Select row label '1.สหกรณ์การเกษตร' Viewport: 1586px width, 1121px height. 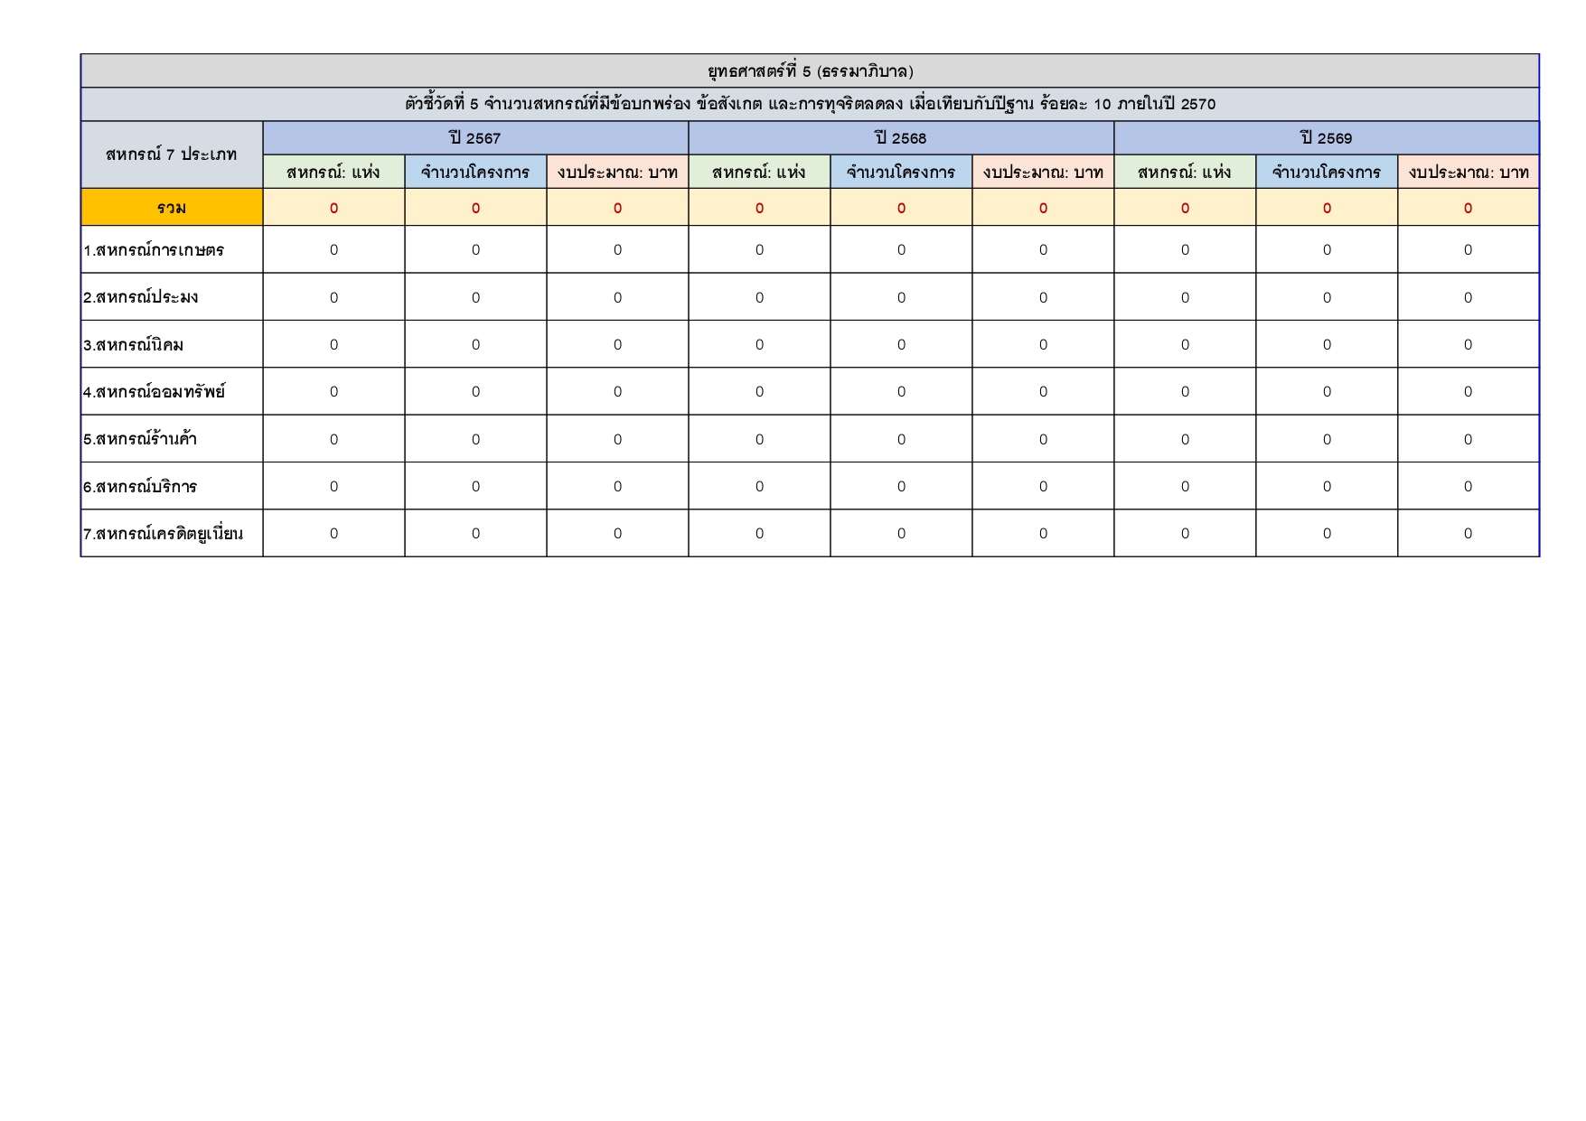[172, 249]
